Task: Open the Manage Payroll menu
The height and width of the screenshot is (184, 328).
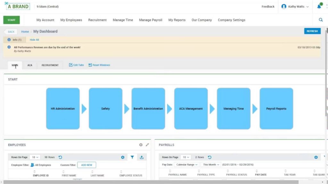Action: coord(151,20)
